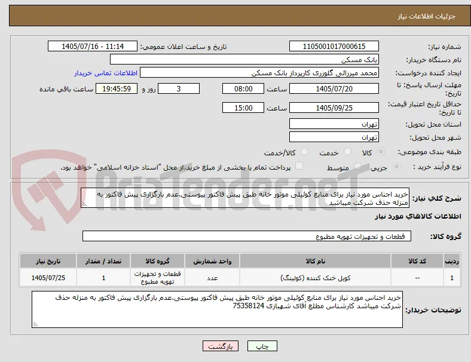The image size is (471, 362).
Task: Click the item name cell کویل خنک کننده (کولینگ)
Action: [x=316, y=278]
